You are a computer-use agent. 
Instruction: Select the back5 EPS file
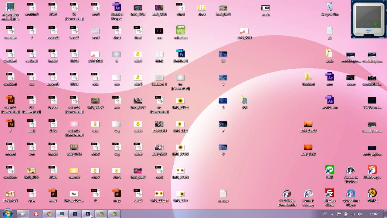[x=53, y=149]
